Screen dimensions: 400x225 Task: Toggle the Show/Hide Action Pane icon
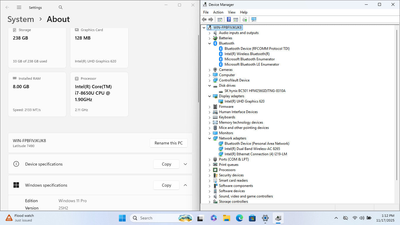coord(235,20)
